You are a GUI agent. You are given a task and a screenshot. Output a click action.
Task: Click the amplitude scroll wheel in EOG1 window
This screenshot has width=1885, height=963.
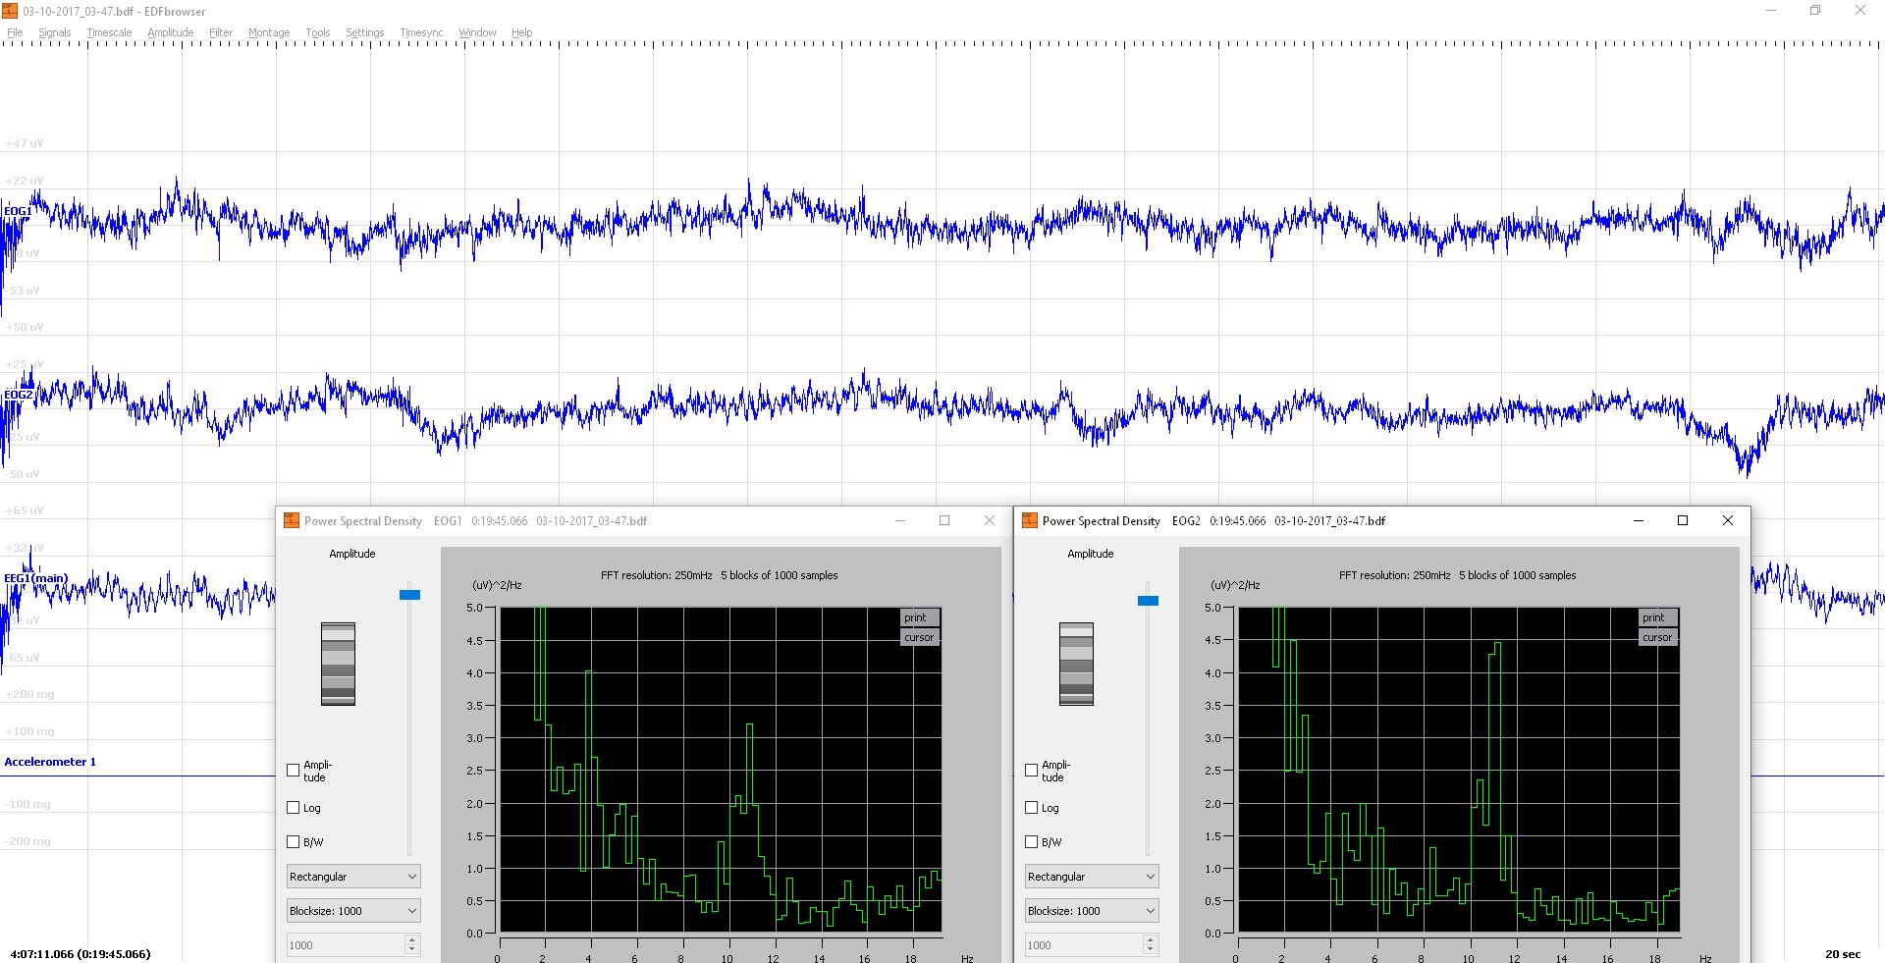338,664
